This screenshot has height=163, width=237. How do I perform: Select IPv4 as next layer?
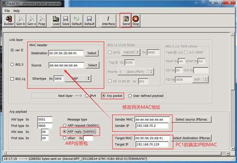(86, 96)
